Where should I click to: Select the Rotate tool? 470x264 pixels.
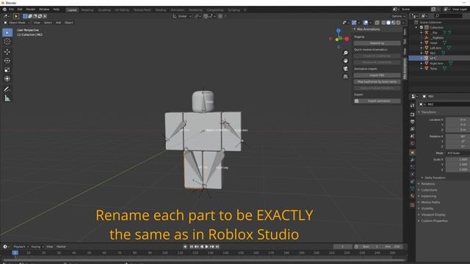(x=7, y=60)
